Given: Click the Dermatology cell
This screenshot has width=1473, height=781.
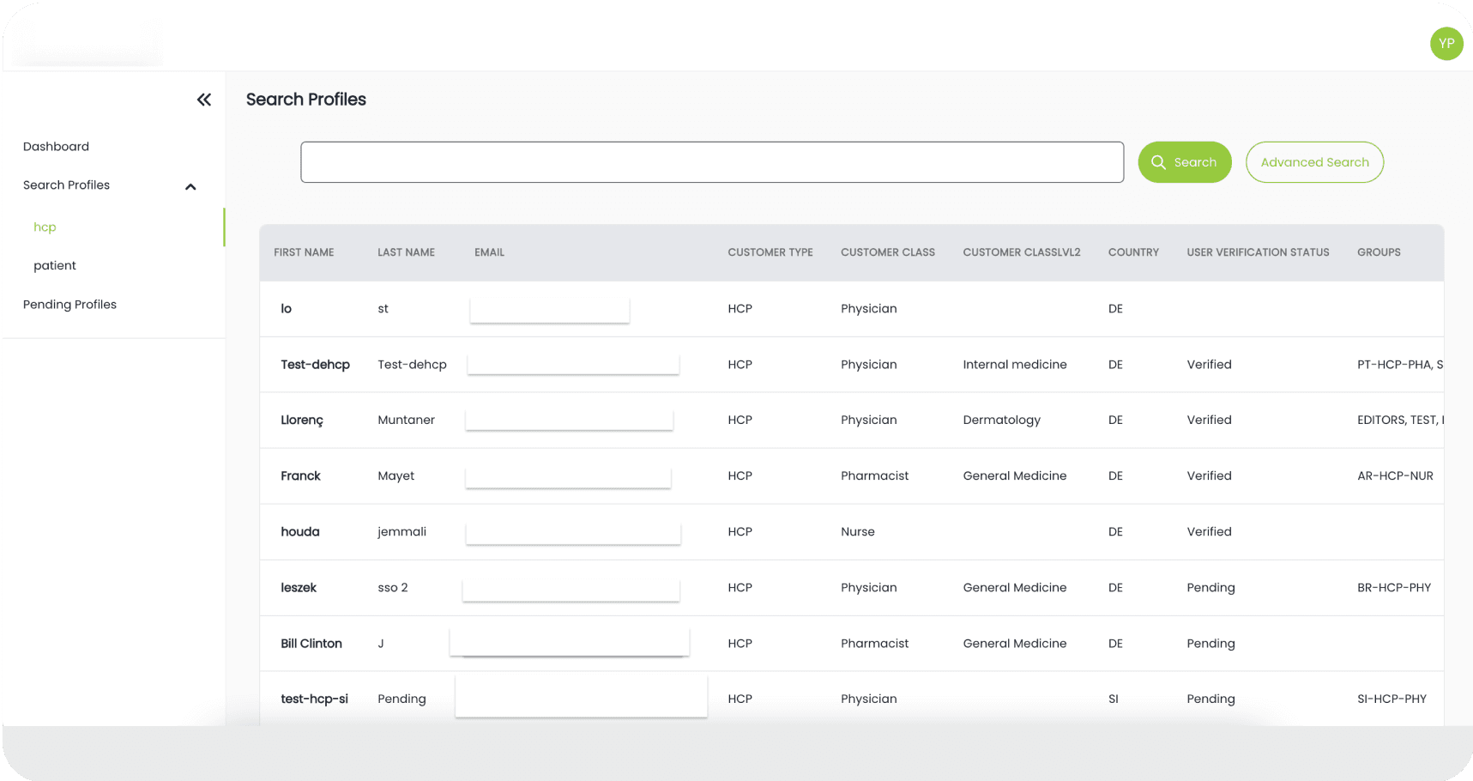Looking at the screenshot, I should pyautogui.click(x=1001, y=421).
